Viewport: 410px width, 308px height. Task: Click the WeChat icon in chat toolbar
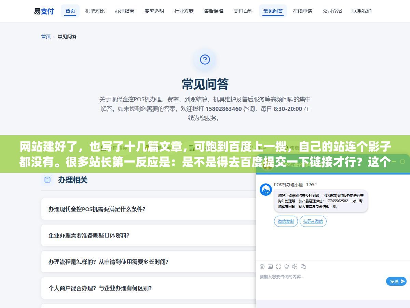pyautogui.click(x=303, y=267)
